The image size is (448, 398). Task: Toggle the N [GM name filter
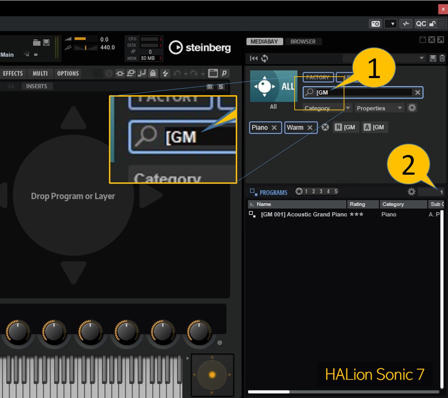tap(345, 127)
